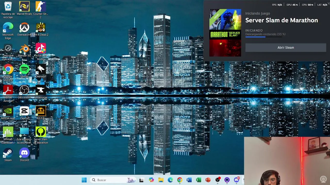This screenshot has height=185, width=330.
Task: Click the GPU 45 % overlay reading
Action: coord(292,5)
